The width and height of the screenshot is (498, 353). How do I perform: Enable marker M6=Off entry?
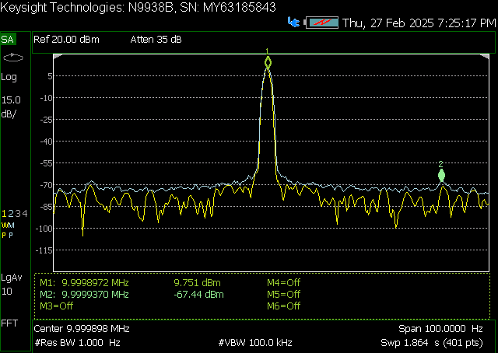point(283,306)
